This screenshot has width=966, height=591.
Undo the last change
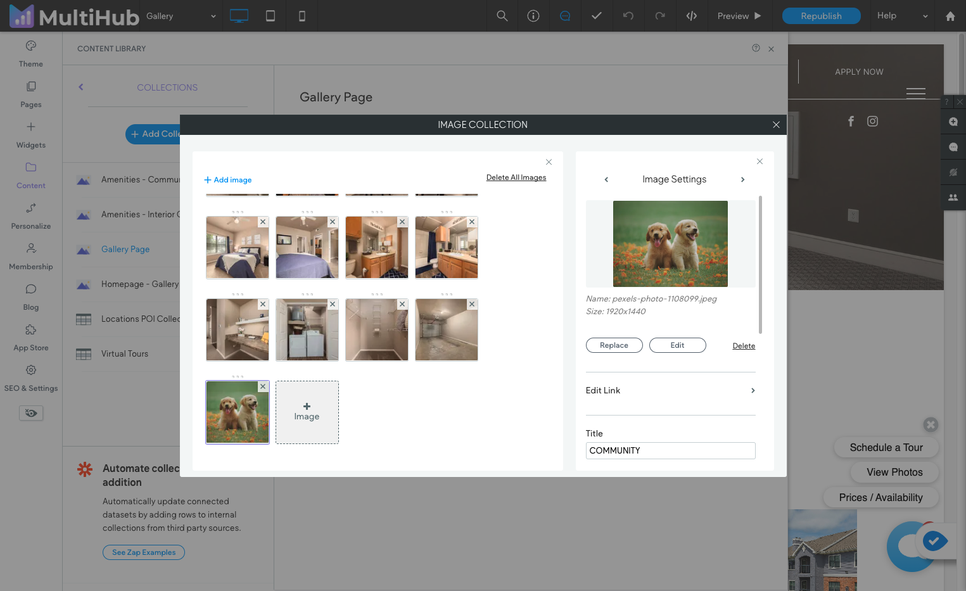(x=628, y=16)
